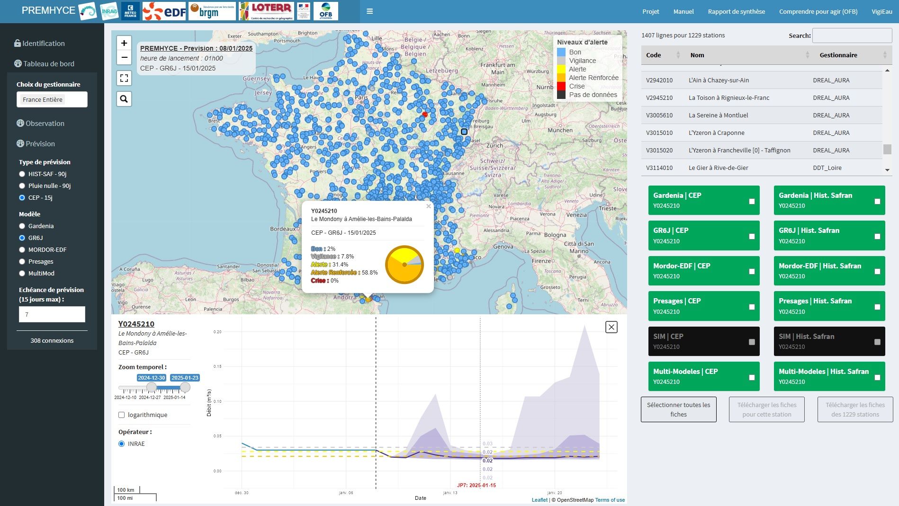
Task: Select the MORDOR-EDF model
Action: (x=22, y=249)
